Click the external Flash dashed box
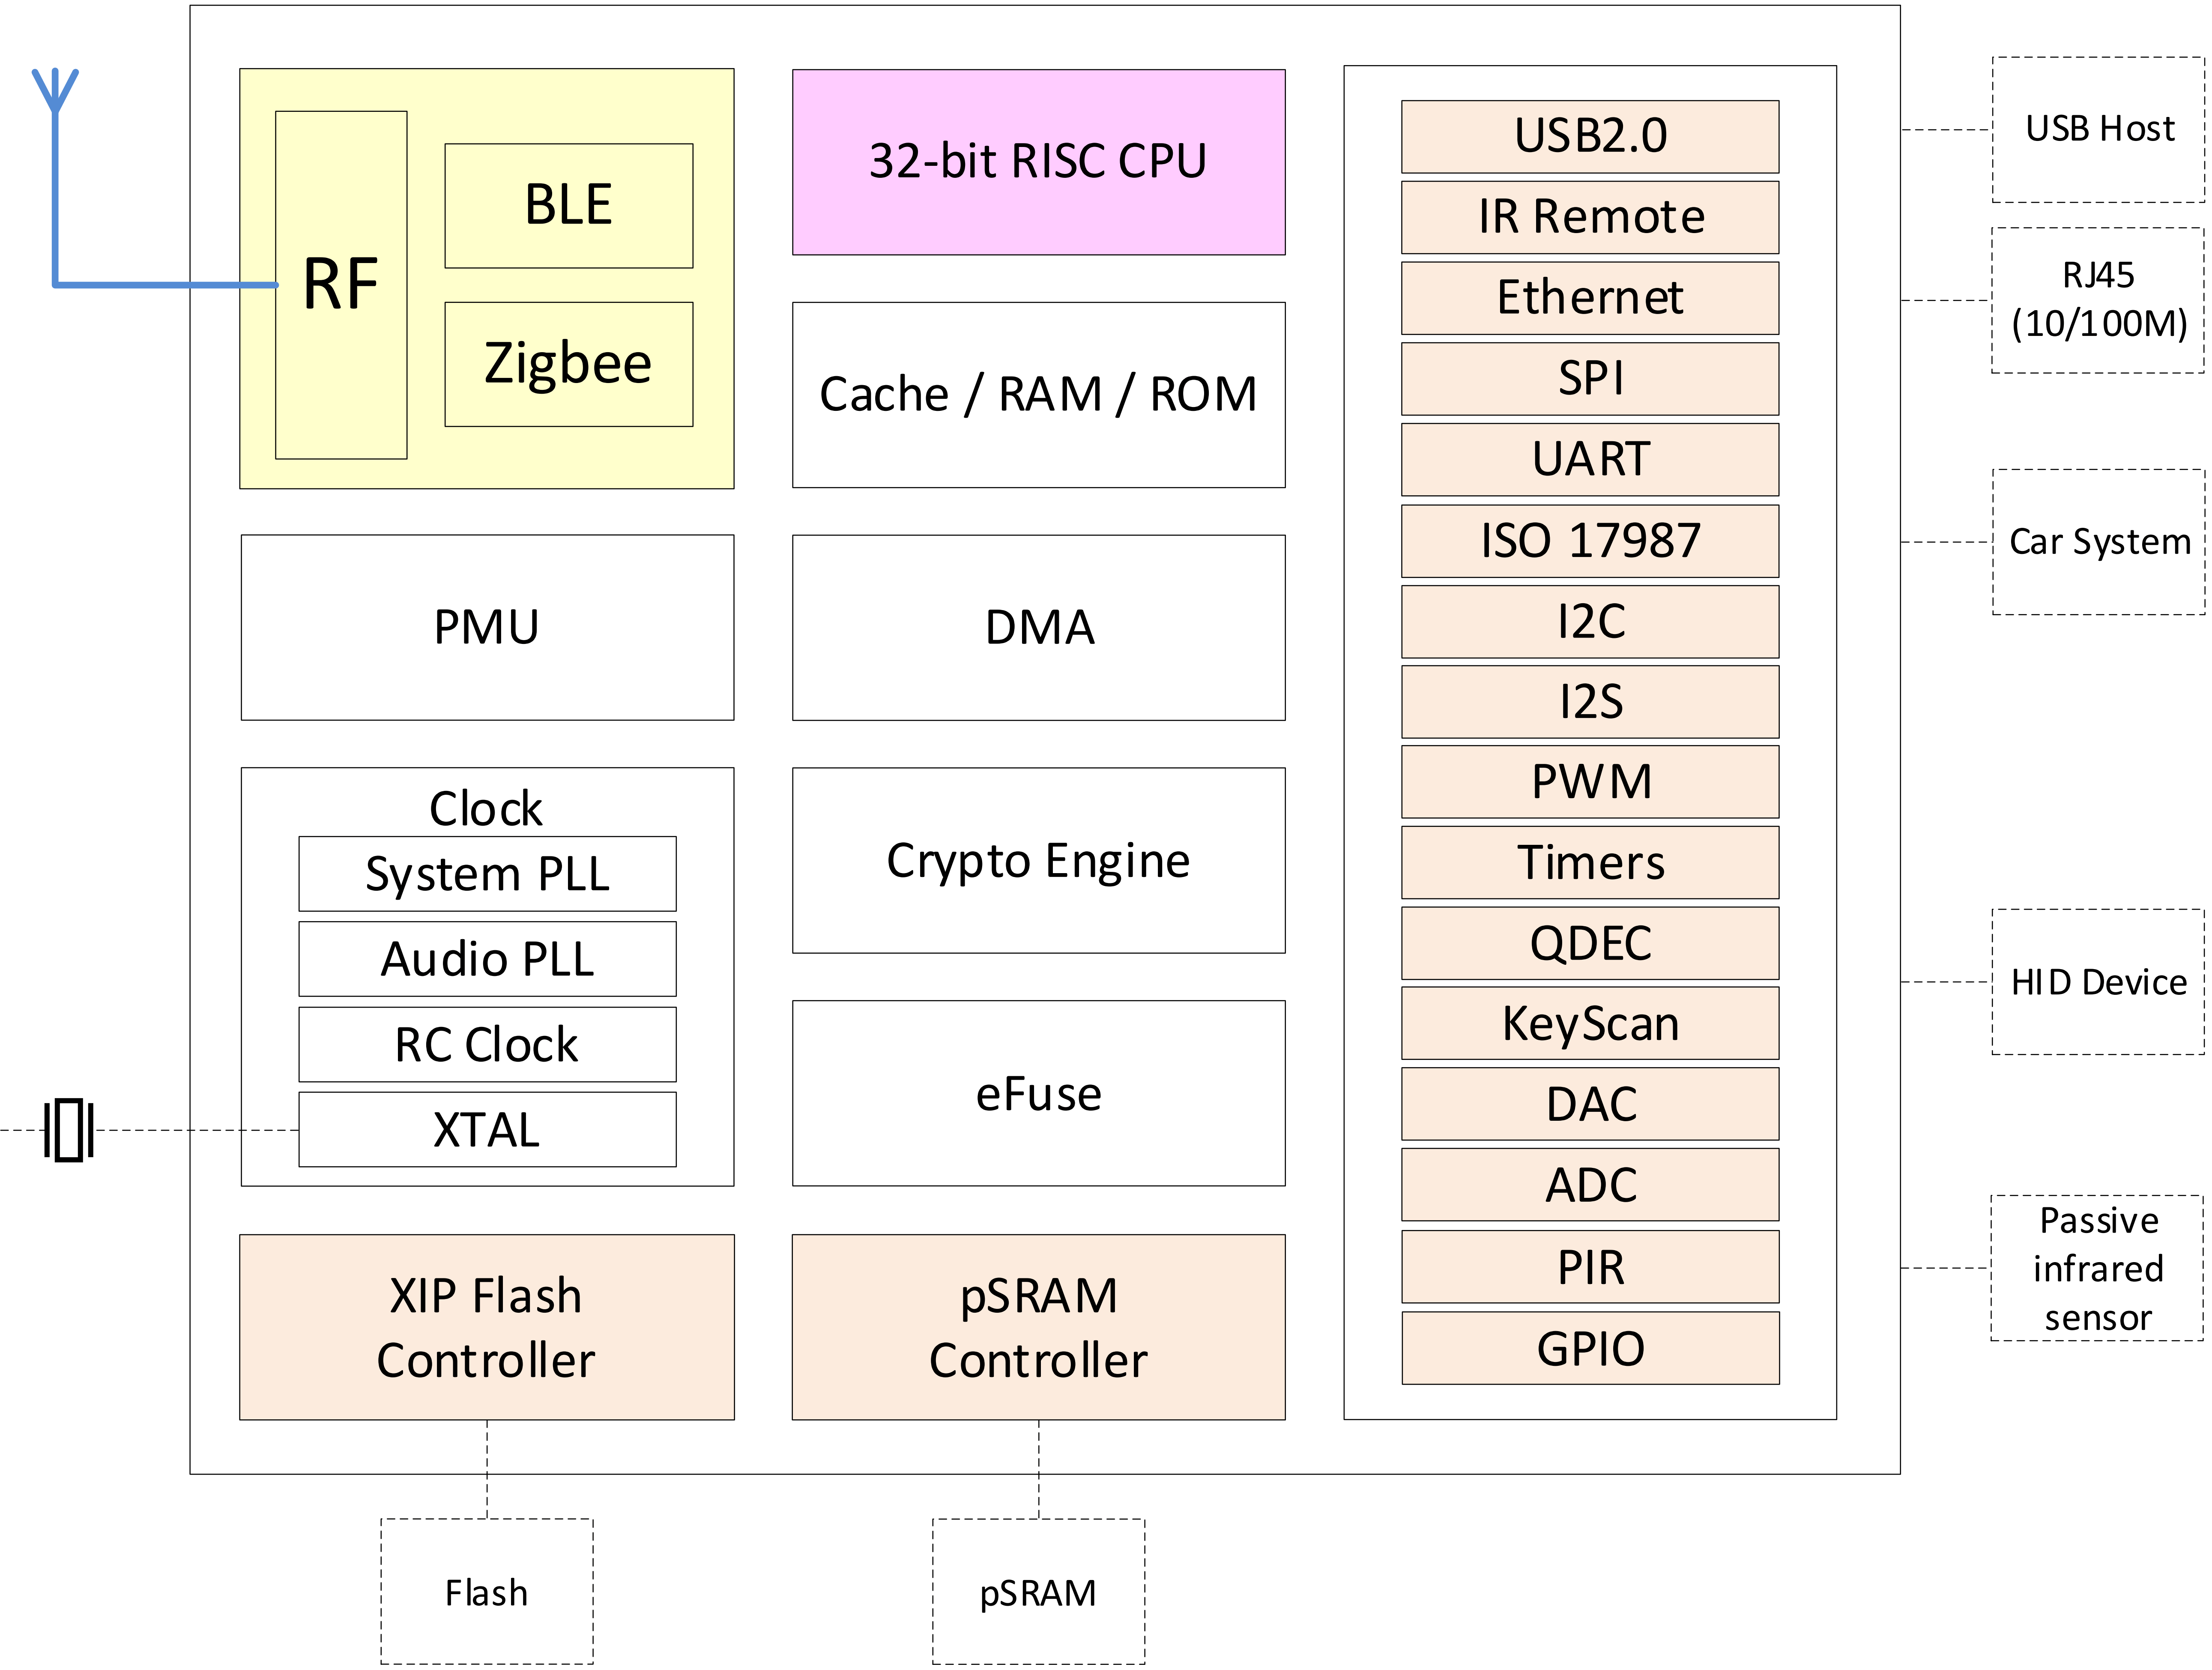Screen dimensions: 2212x1670 point(486,1592)
